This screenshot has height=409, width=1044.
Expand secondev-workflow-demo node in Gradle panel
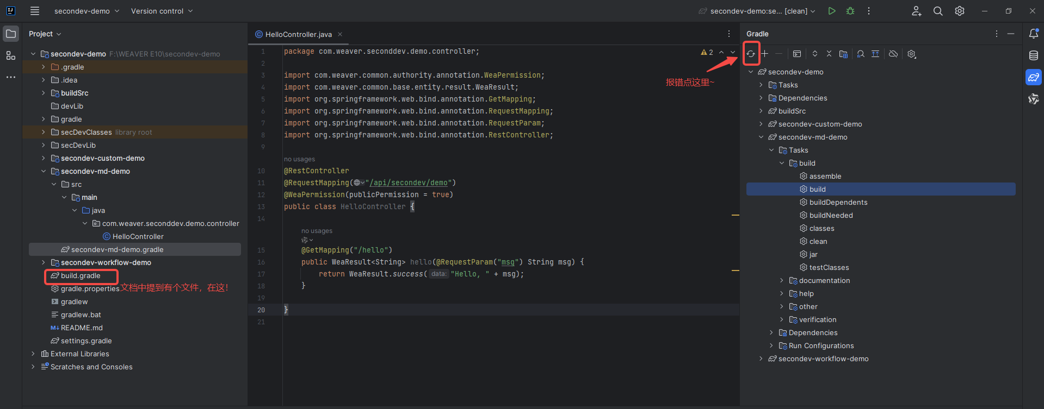761,358
